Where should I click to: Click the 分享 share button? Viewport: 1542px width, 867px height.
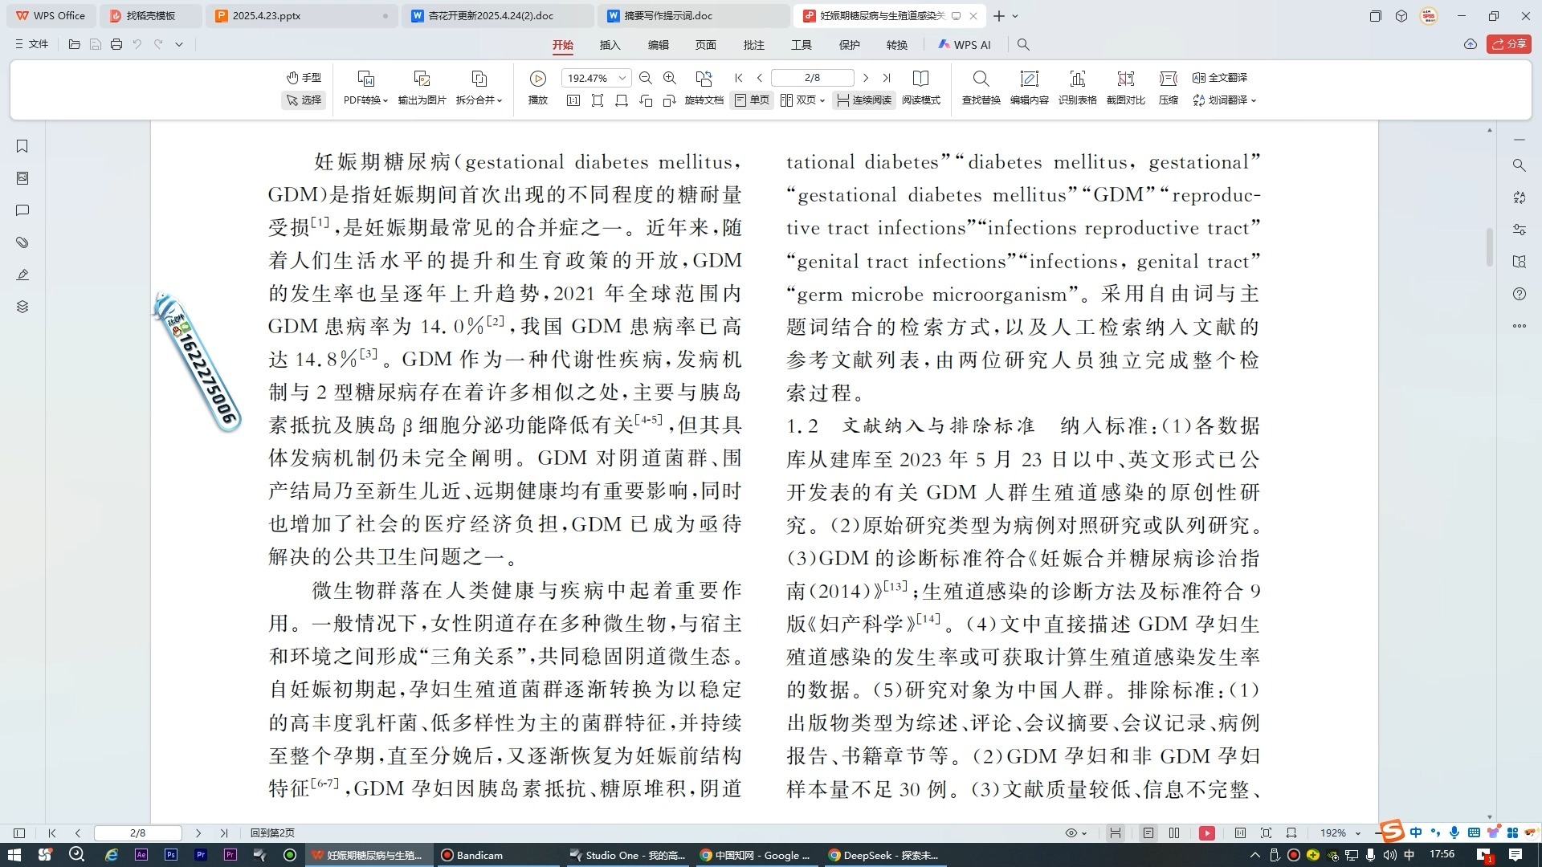(1509, 44)
